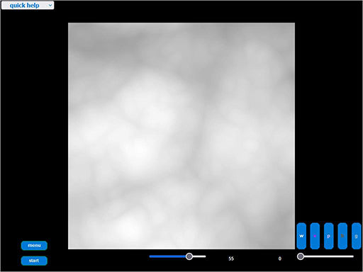Viewport: 363px width, 272px height.
Task: Open the quick help dropdown
Action: click(x=28, y=6)
